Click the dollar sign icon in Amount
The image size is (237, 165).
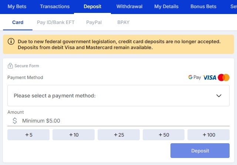pyautogui.click(x=15, y=121)
